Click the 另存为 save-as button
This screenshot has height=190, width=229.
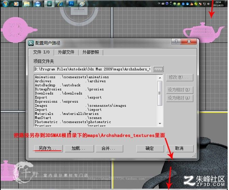(48, 149)
